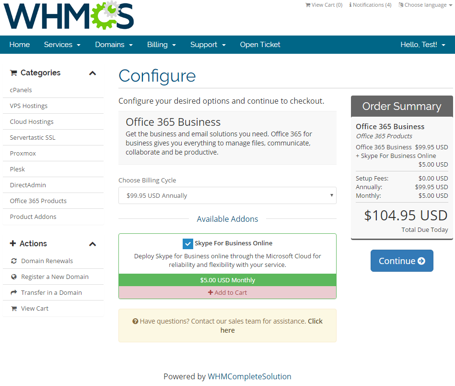Click the WHMCS logo
455x386 pixels.
point(69,15)
